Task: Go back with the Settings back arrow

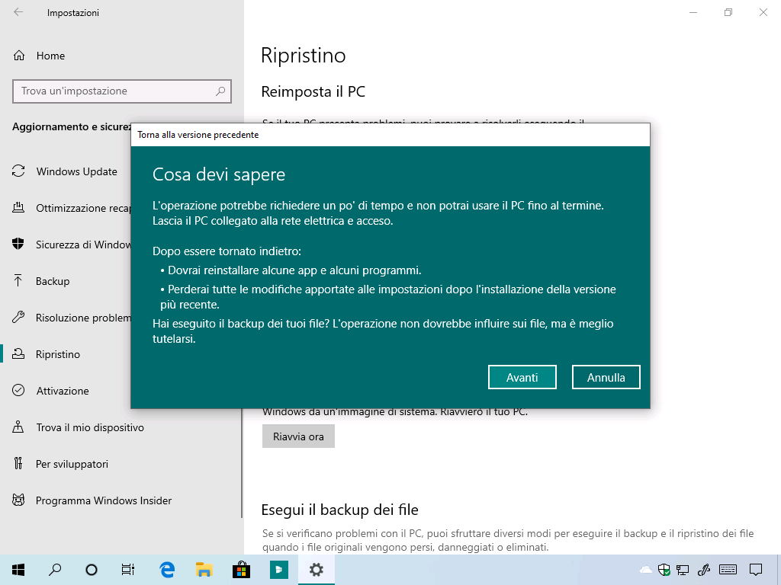Action: [18, 12]
